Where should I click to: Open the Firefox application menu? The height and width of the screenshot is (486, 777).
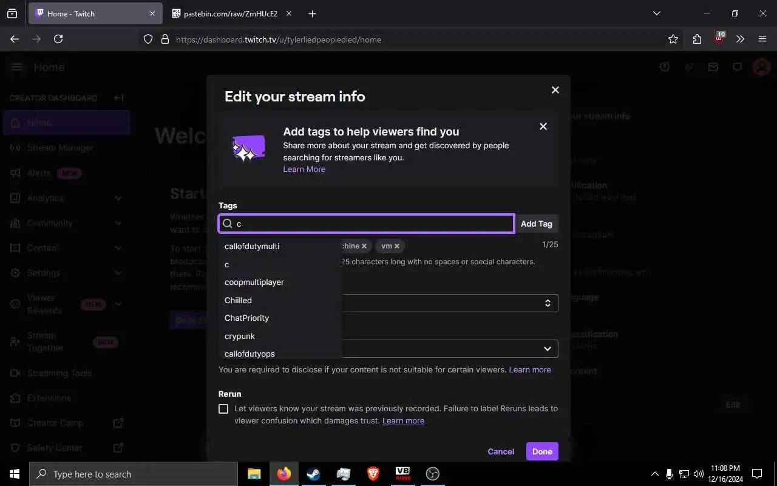[762, 39]
